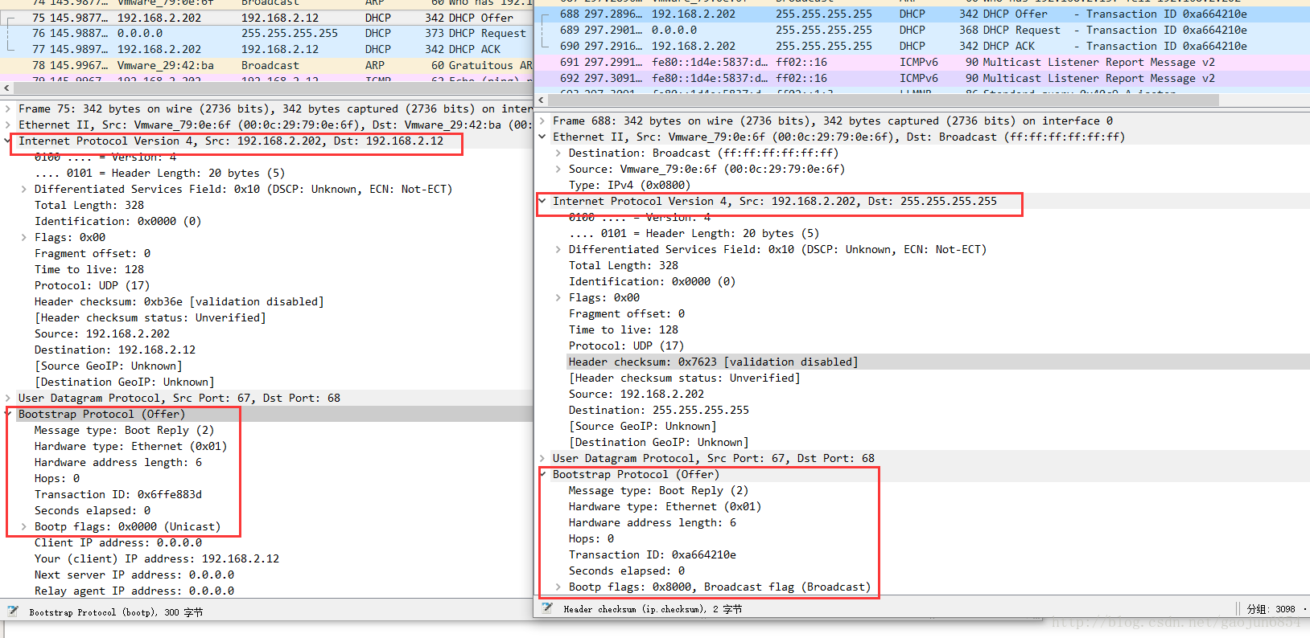This screenshot has width=1310, height=638.
Task: Expand Flags: 0x00 in the Frame 75 pane
Action: [24, 237]
